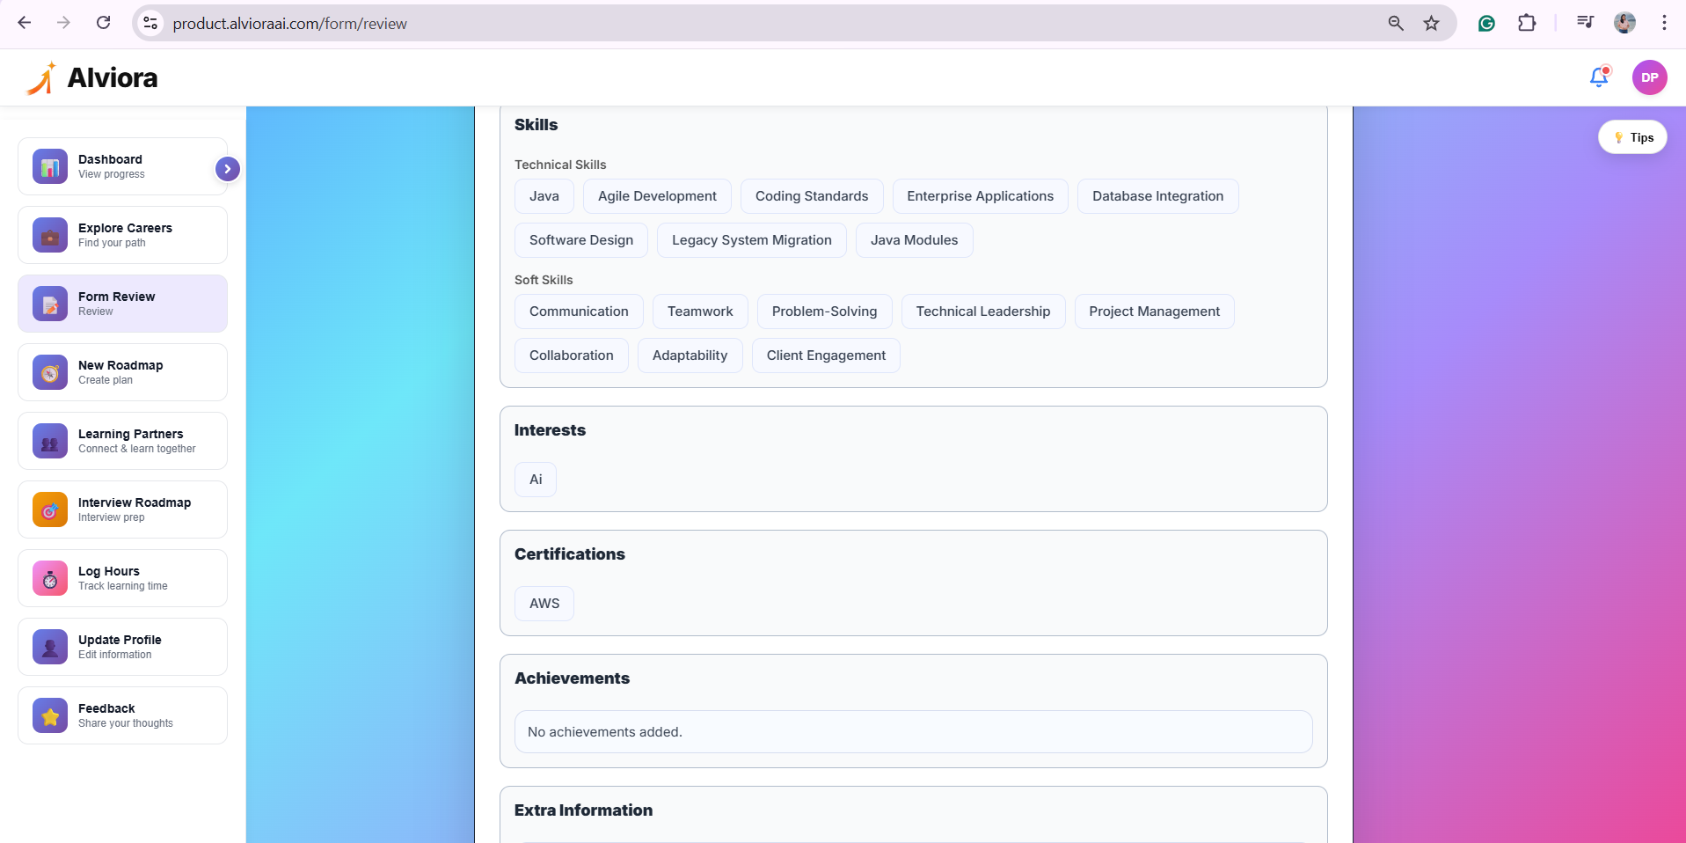Select the Adaptability chip

(690, 356)
